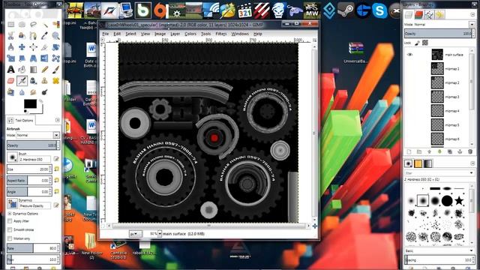Select the Alignment tool
The height and width of the screenshot is (270, 480).
pyautogui.click(x=33, y=47)
